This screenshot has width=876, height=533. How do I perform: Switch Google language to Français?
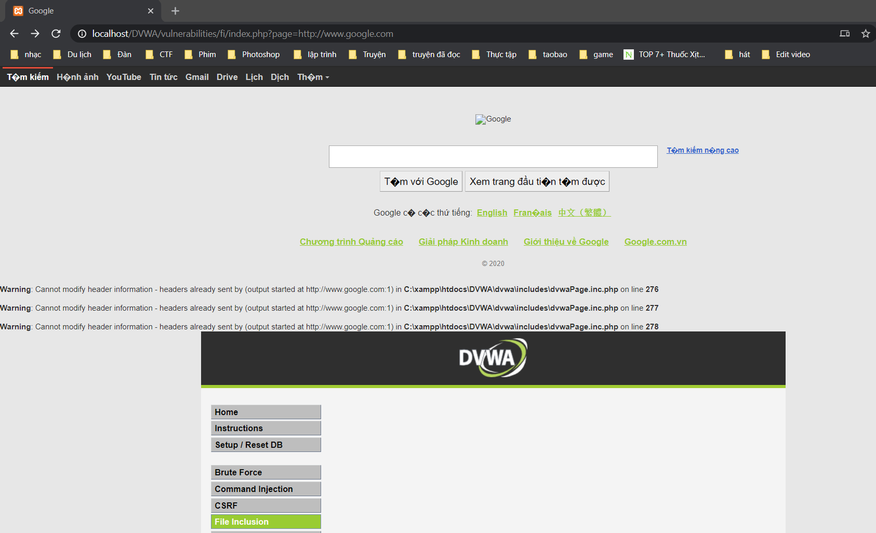(x=533, y=212)
